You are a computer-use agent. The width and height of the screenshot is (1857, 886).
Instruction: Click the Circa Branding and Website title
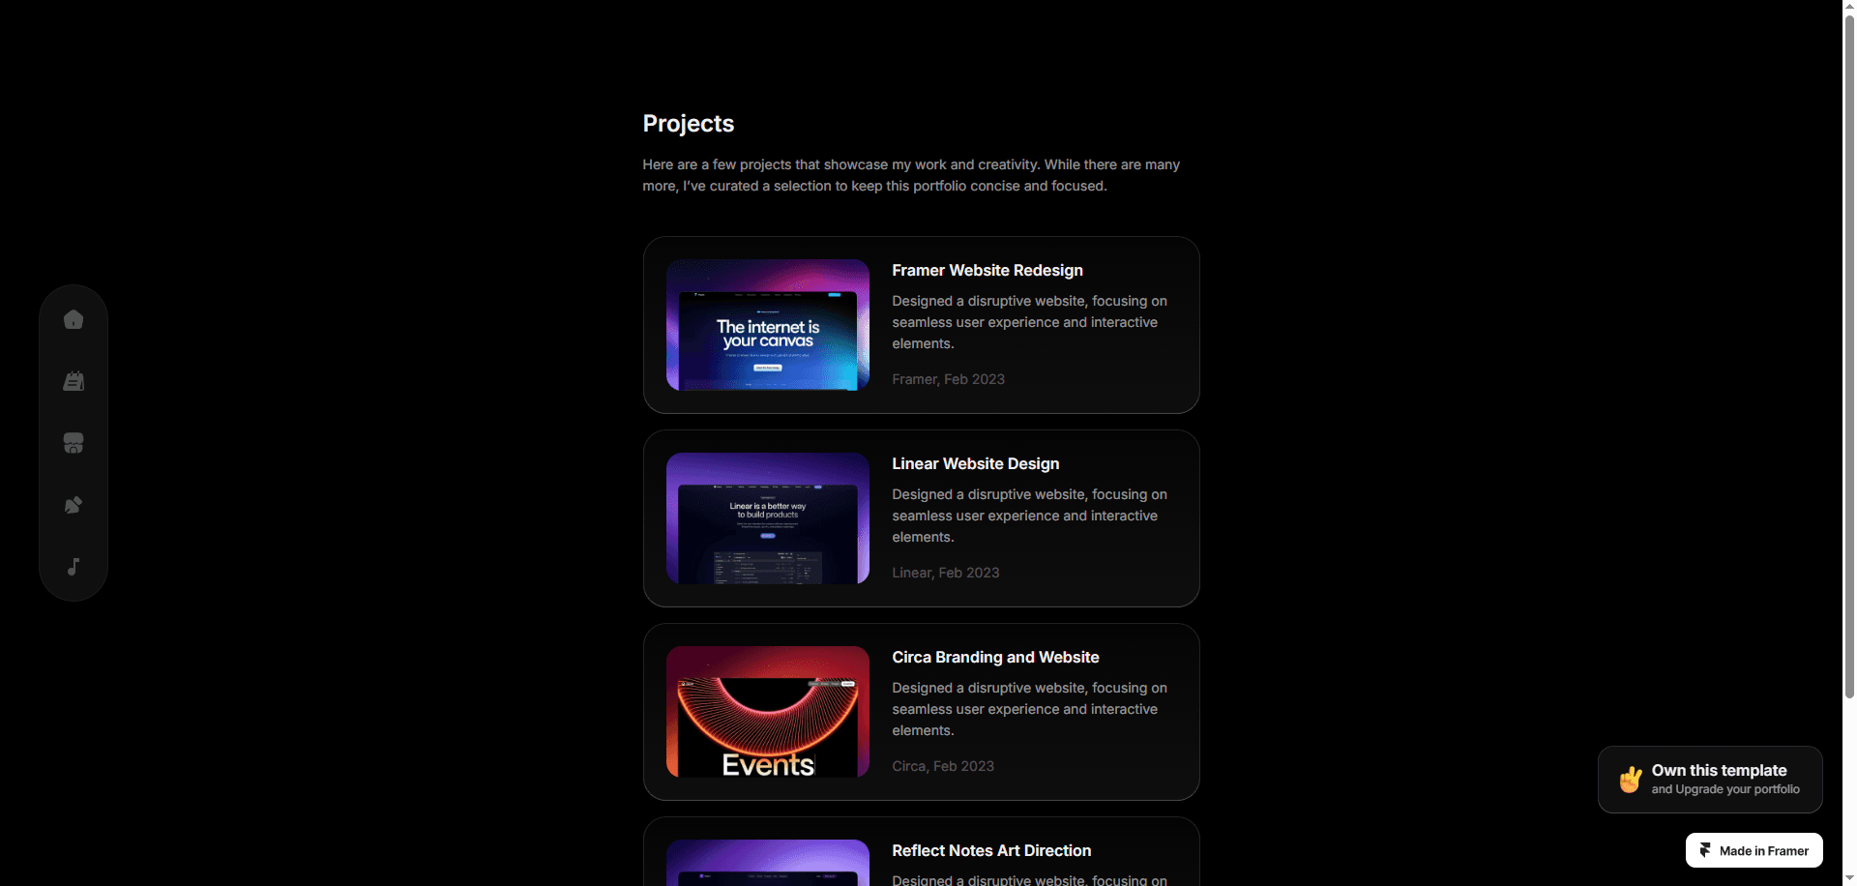click(995, 658)
